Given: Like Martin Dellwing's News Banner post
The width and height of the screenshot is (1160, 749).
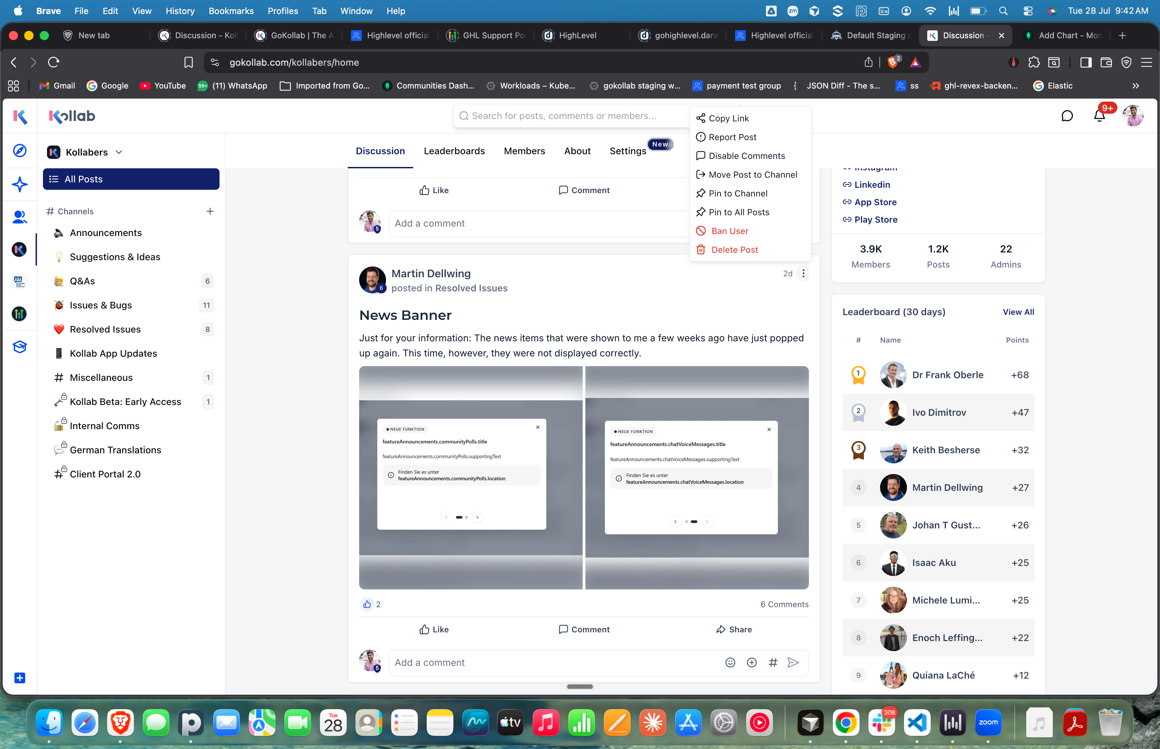Looking at the screenshot, I should pyautogui.click(x=434, y=629).
